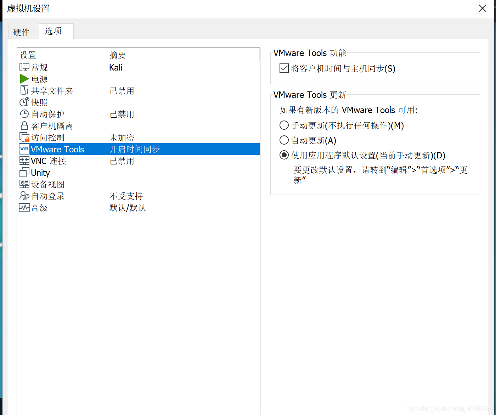Click the VMware Tools vm icon
The height and width of the screenshot is (415, 496).
point(24,149)
